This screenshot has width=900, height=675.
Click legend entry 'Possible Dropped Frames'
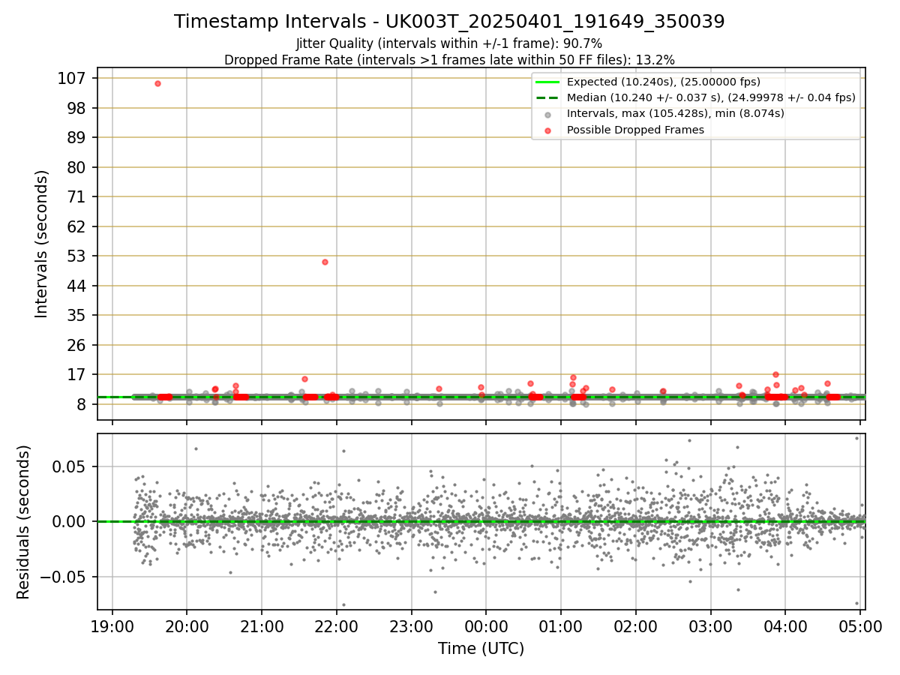pos(635,130)
